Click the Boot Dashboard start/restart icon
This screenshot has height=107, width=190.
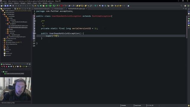pos(2,67)
